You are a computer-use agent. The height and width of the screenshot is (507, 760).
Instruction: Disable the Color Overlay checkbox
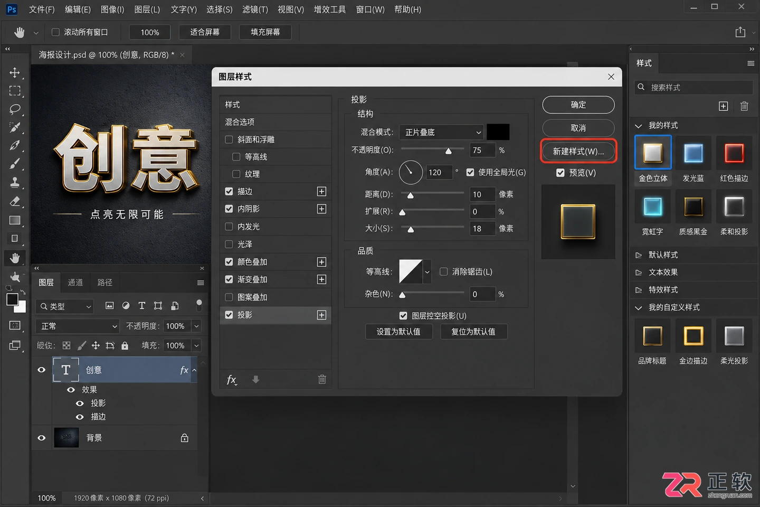coord(229,261)
